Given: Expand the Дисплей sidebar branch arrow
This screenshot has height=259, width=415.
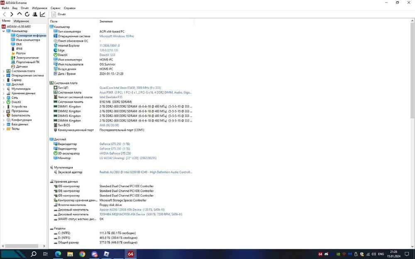Looking at the screenshot, I should pos(3,84).
